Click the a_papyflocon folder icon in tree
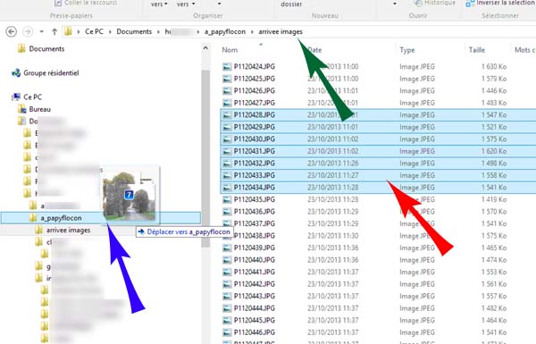This screenshot has width=536, height=344. (x=33, y=218)
